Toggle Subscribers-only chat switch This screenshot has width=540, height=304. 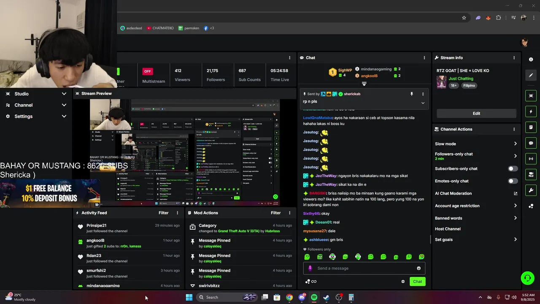[x=513, y=168]
